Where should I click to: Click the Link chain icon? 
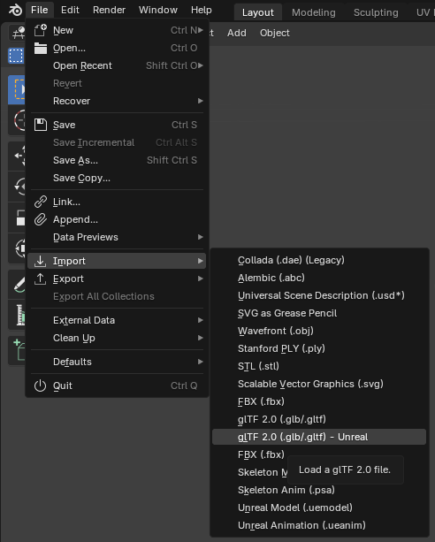(x=40, y=202)
